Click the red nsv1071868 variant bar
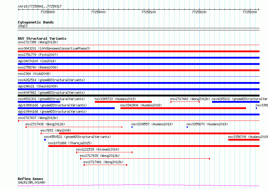Screen dimensions: 268x189 point(154,146)
